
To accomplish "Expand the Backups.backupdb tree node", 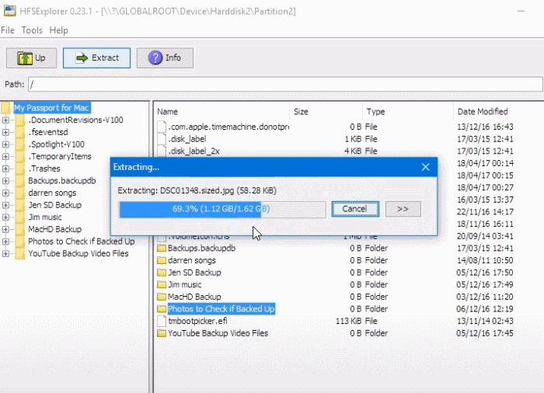I will 5,181.
